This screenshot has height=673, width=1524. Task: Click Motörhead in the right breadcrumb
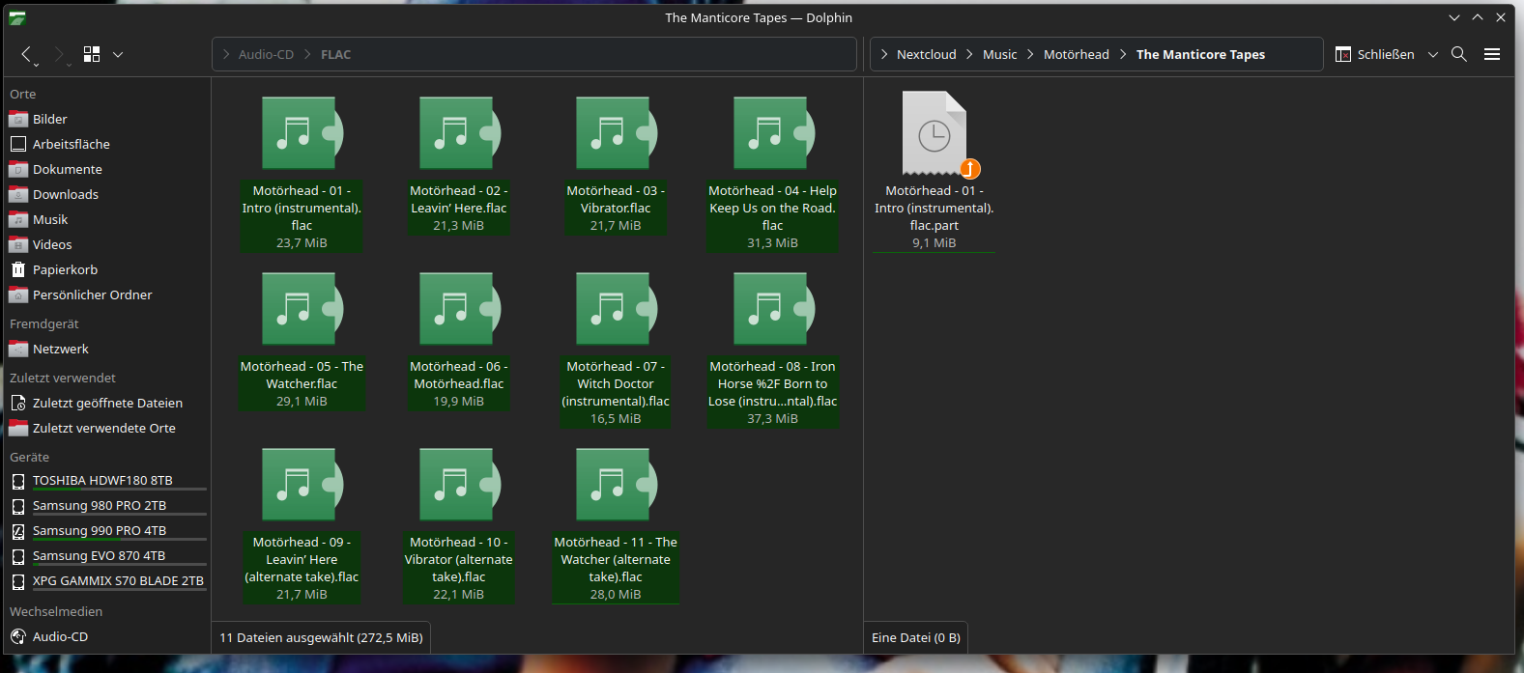coord(1076,54)
